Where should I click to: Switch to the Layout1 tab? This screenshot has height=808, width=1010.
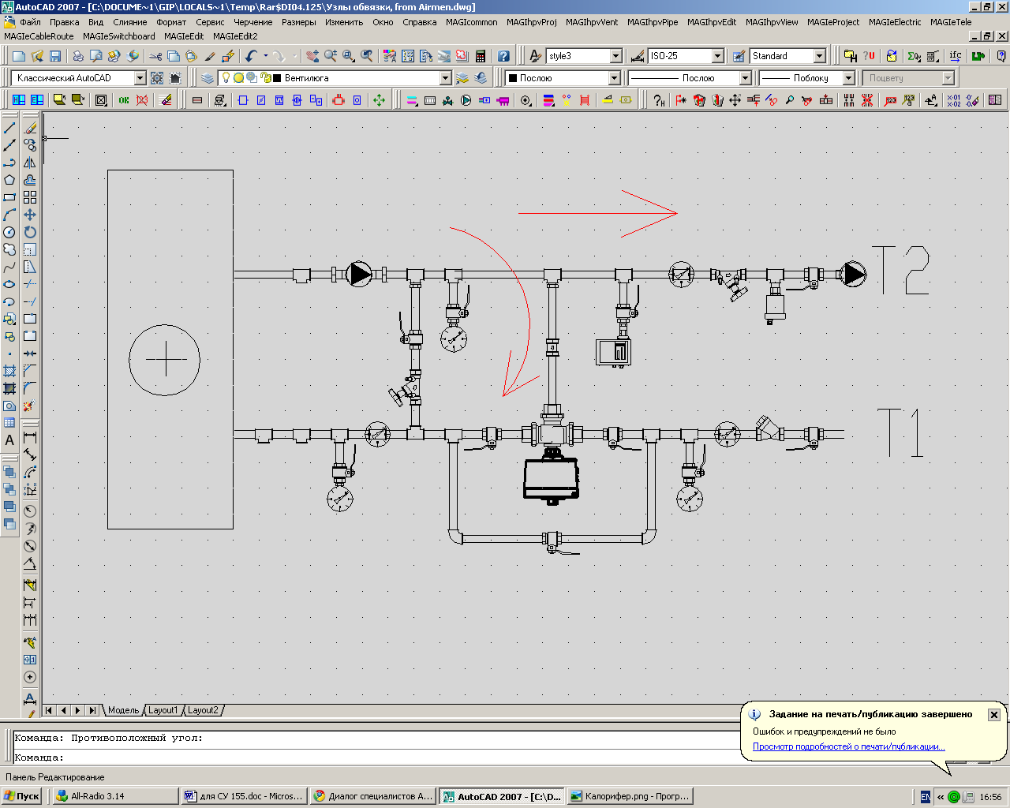tap(163, 710)
